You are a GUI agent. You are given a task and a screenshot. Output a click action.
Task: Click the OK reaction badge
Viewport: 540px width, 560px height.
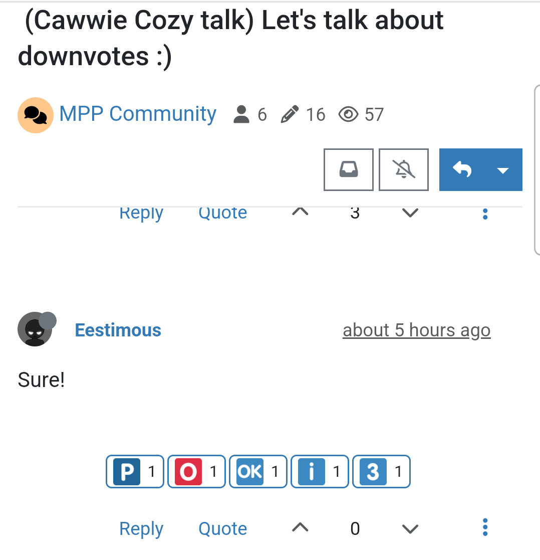tap(258, 471)
